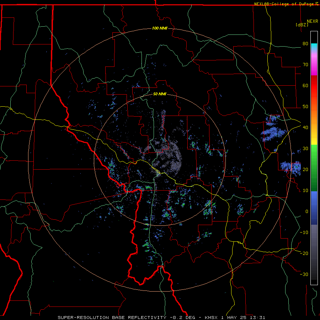
Task: Click the cyan top segment of color bar
Action: click(x=314, y=47)
